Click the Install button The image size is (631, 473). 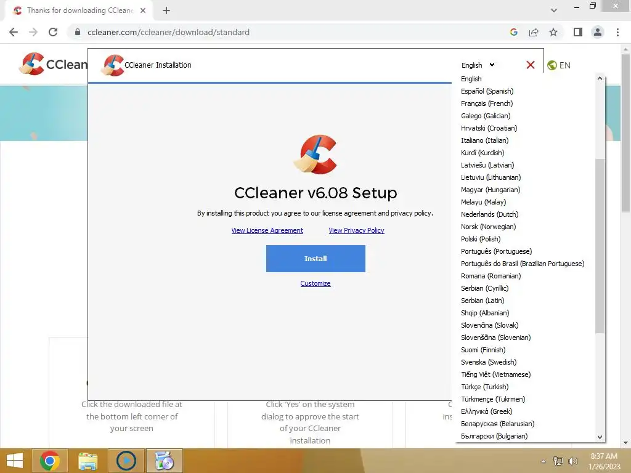tap(315, 259)
